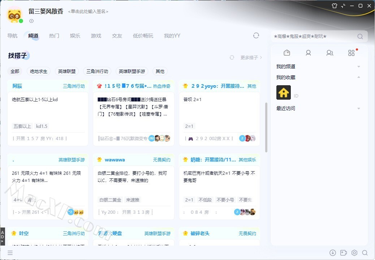
Task: Select the 频道 tab
Action: pyautogui.click(x=33, y=36)
